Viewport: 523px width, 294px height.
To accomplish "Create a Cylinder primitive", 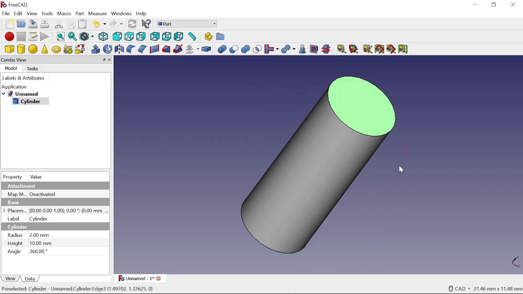I will [21, 49].
